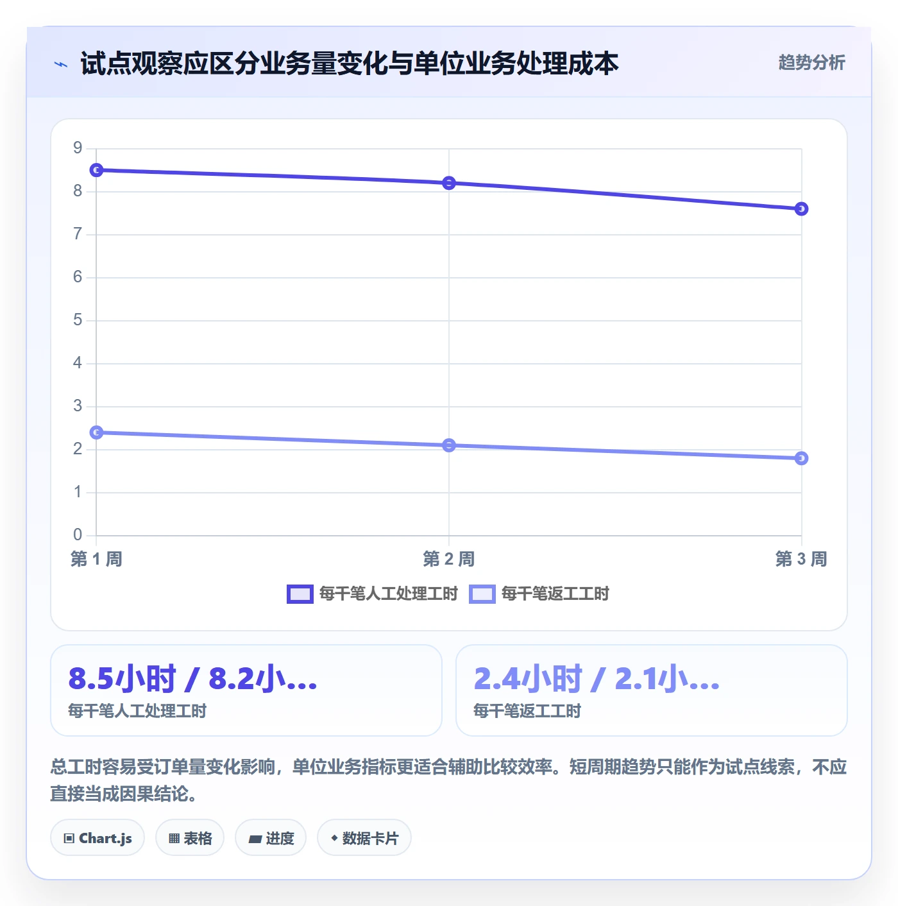Open the 8.5小时 / 8.2小... data card value

193,679
